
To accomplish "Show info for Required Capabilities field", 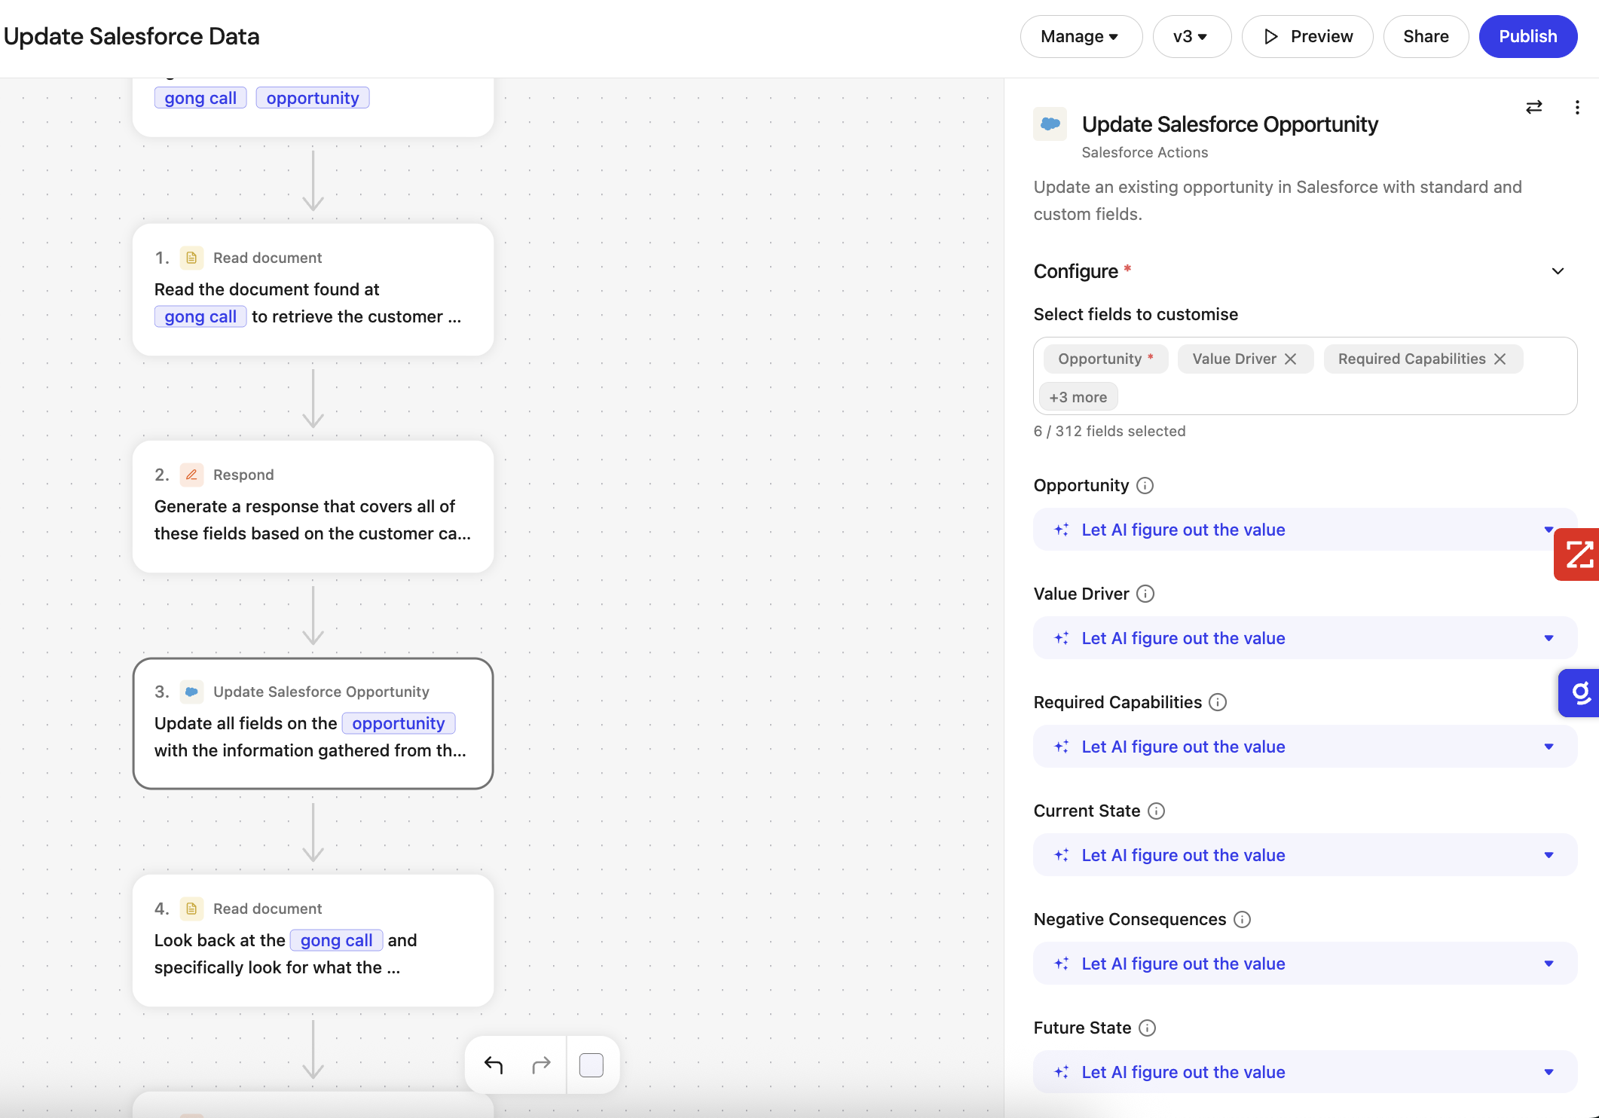I will [1218, 702].
